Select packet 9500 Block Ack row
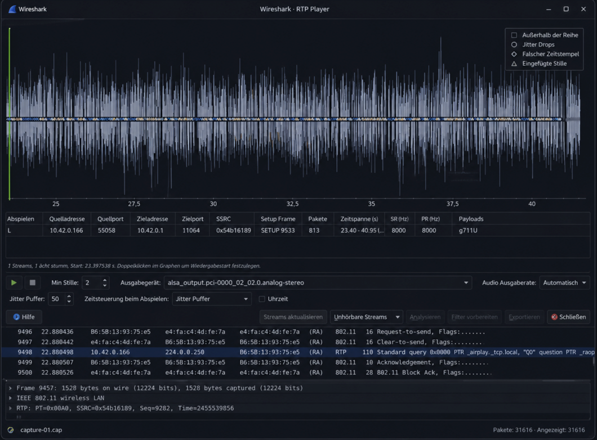The width and height of the screenshot is (597, 440). [297, 372]
